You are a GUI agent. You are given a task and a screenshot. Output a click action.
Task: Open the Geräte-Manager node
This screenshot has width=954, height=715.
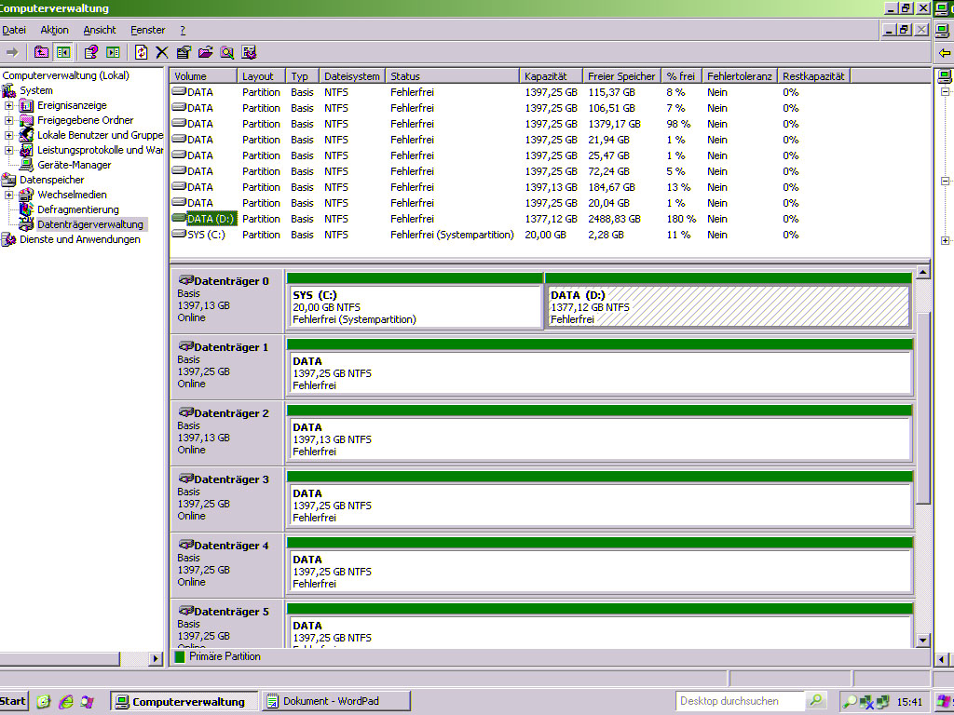click(x=74, y=165)
